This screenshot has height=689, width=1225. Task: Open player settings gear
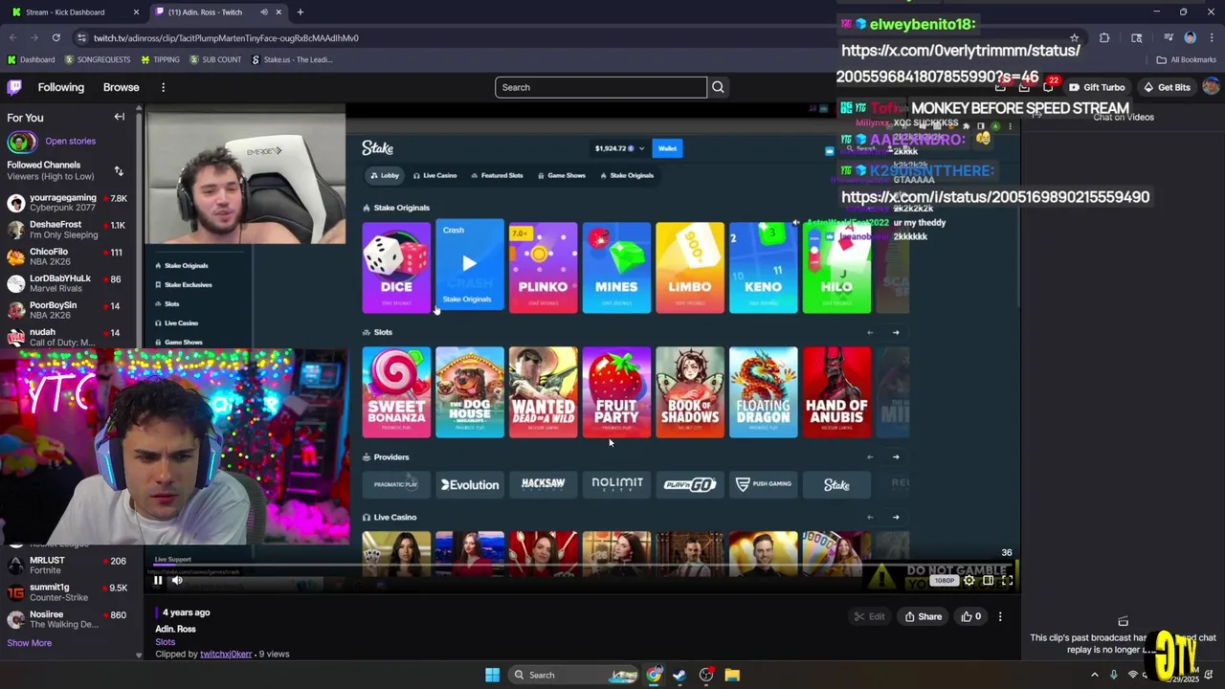pos(969,580)
